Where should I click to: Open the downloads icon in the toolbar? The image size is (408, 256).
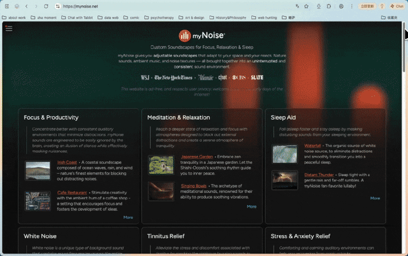click(319, 6)
